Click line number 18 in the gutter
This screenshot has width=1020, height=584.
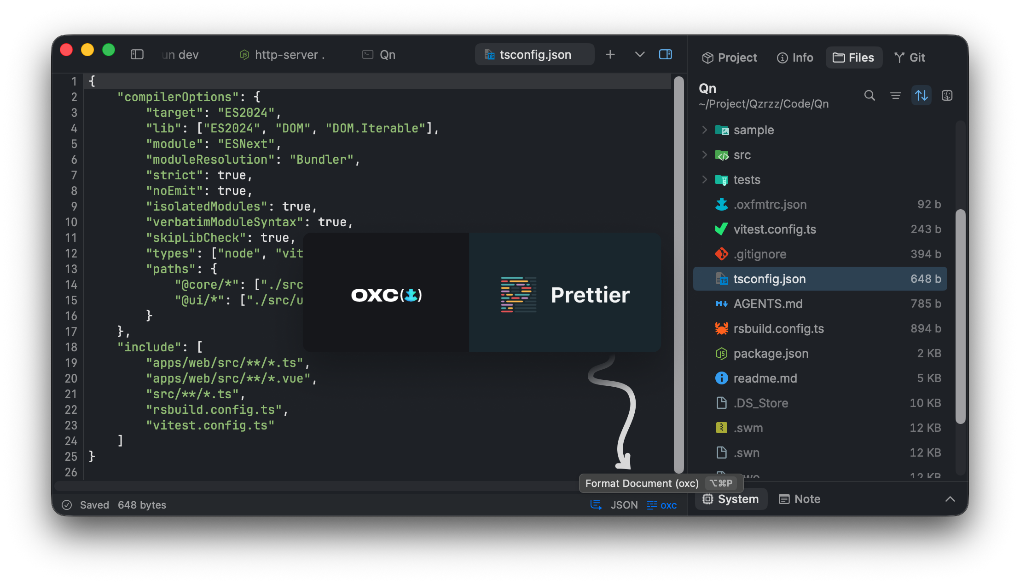click(71, 347)
